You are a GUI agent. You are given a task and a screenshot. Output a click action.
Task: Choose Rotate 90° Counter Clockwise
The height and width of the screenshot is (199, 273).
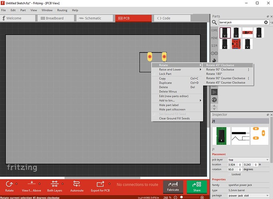click(228, 78)
